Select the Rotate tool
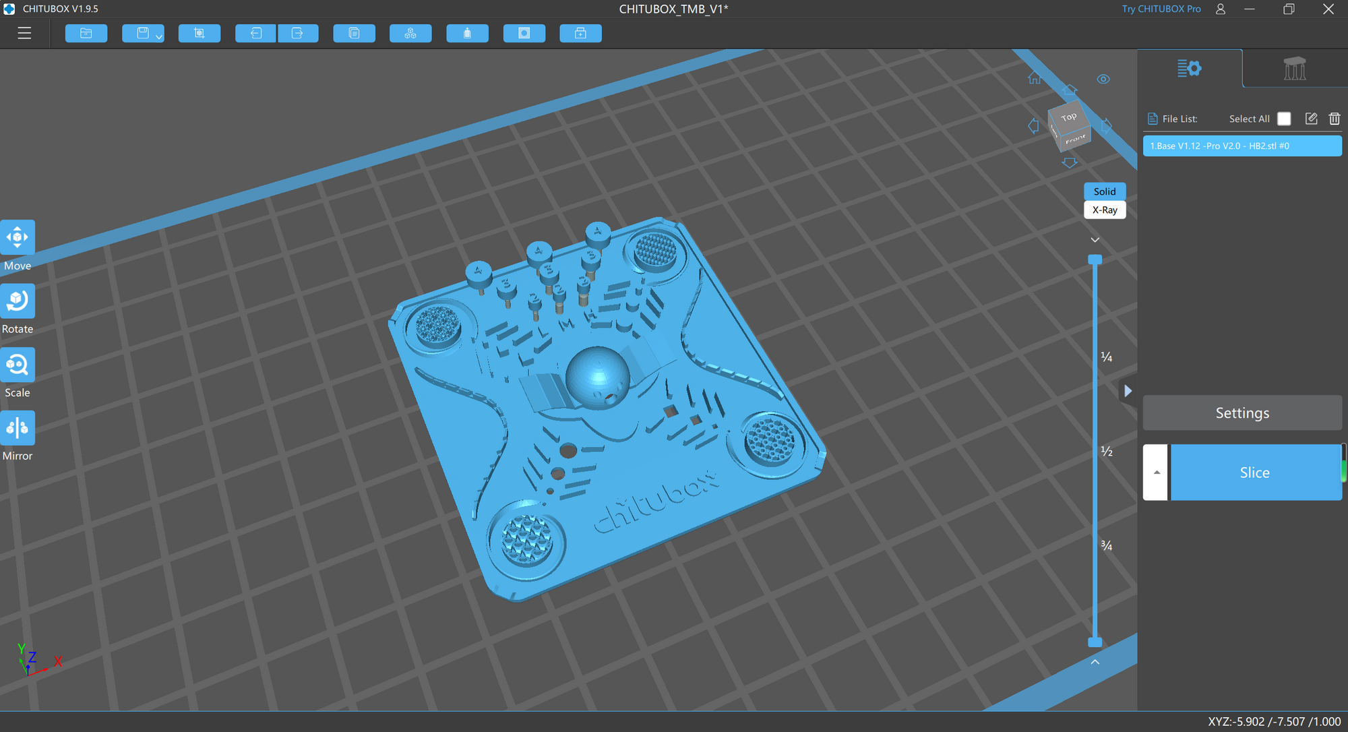The image size is (1348, 732). pyautogui.click(x=18, y=301)
